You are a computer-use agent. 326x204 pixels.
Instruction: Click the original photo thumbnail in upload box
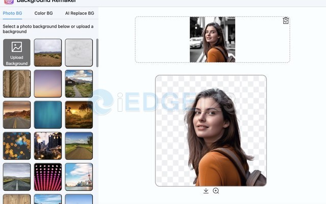[212, 40]
